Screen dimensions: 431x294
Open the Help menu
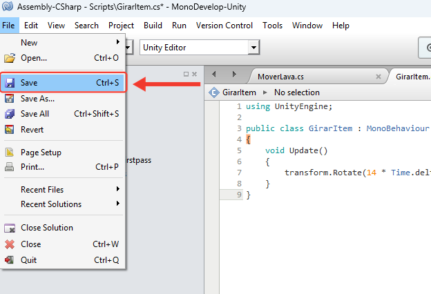tap(341, 26)
